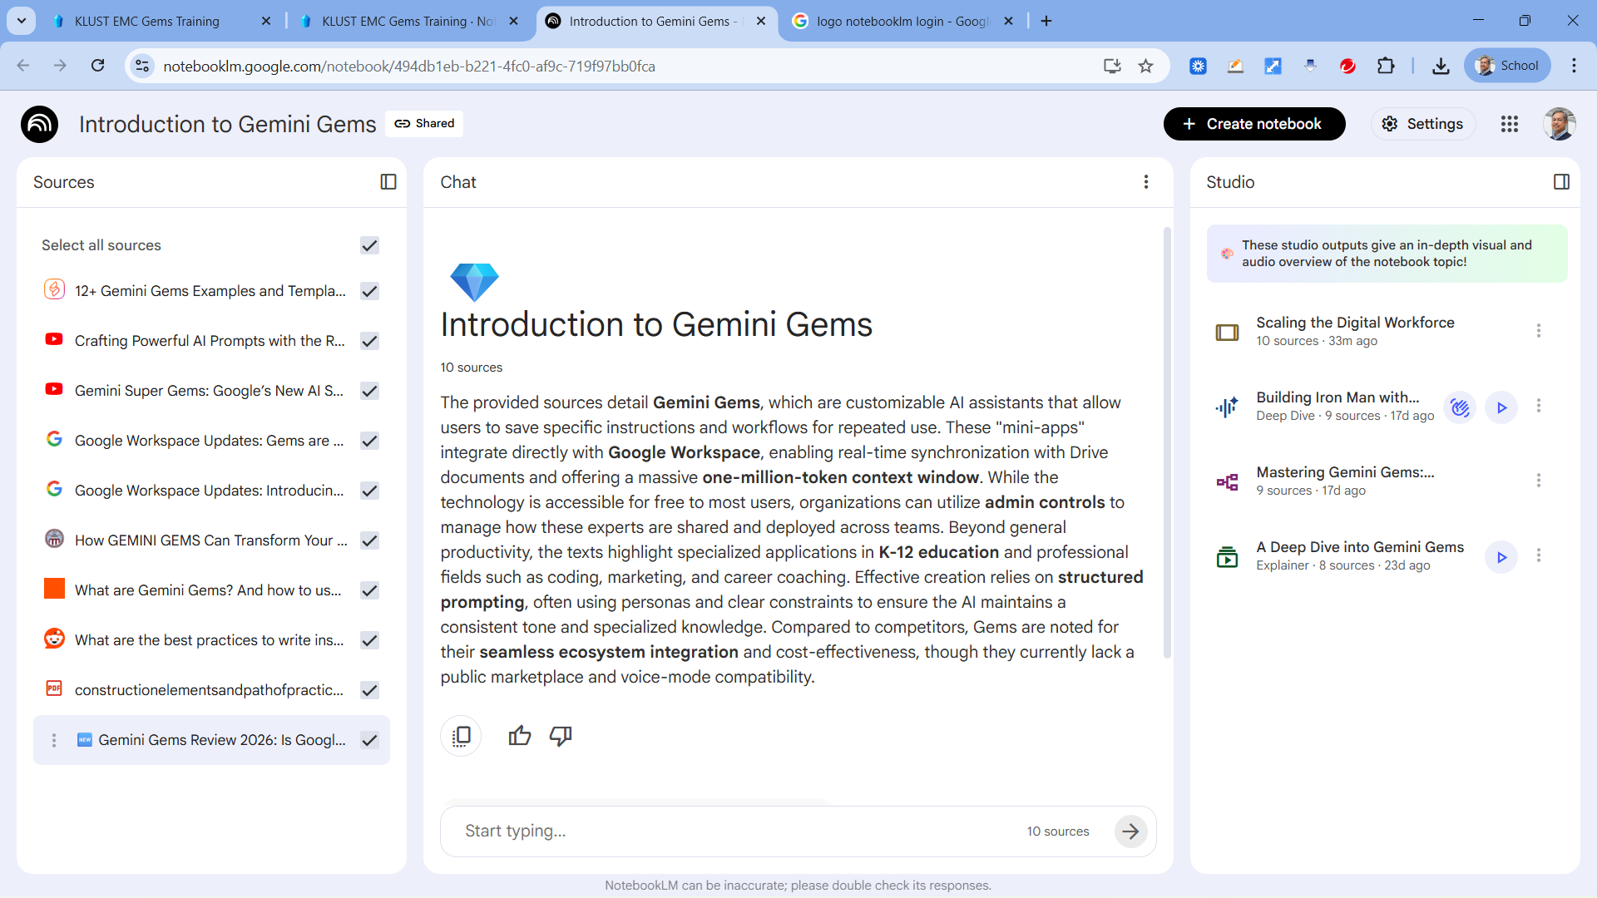Click the address bar URL

(409, 66)
